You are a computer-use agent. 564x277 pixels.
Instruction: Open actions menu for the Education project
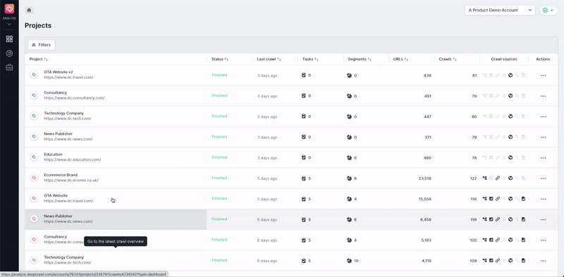[543, 158]
